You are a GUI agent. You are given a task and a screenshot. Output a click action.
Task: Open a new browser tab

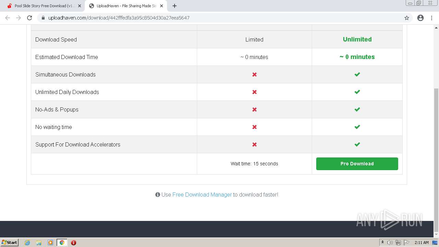coord(174,6)
